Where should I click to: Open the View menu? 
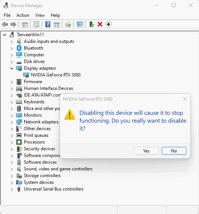[40, 15]
